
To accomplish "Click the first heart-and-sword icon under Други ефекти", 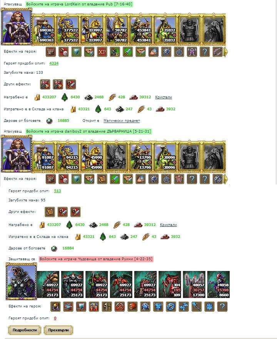I will coord(45,84).
